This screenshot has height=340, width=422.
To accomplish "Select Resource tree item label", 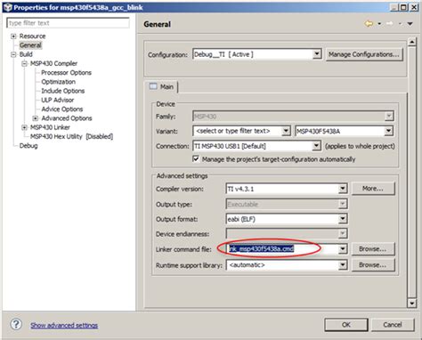I will point(32,36).
